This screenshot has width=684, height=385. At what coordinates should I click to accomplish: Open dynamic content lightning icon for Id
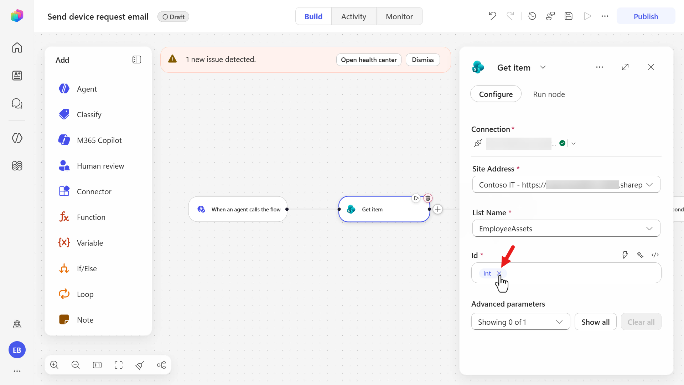625,255
